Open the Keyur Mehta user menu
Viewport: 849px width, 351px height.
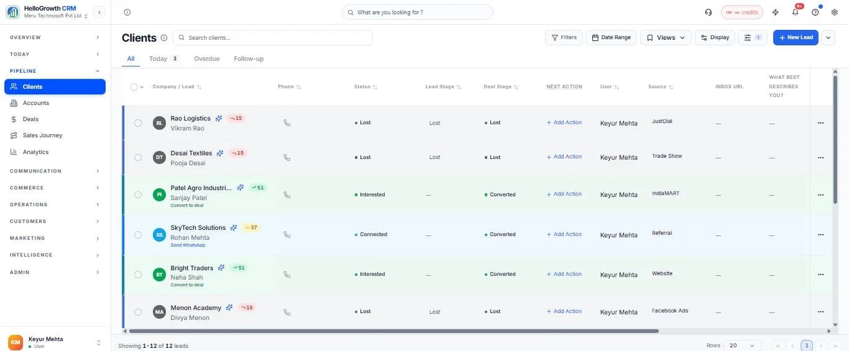(x=55, y=342)
